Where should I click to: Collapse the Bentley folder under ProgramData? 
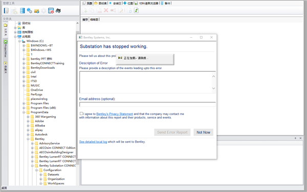[28, 139]
